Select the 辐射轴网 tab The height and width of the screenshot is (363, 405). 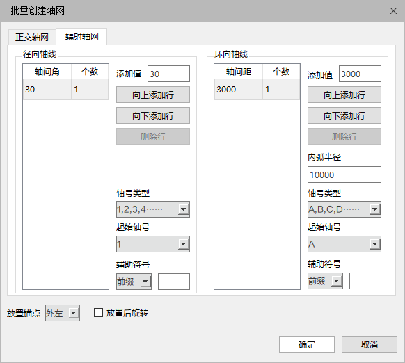point(81,36)
